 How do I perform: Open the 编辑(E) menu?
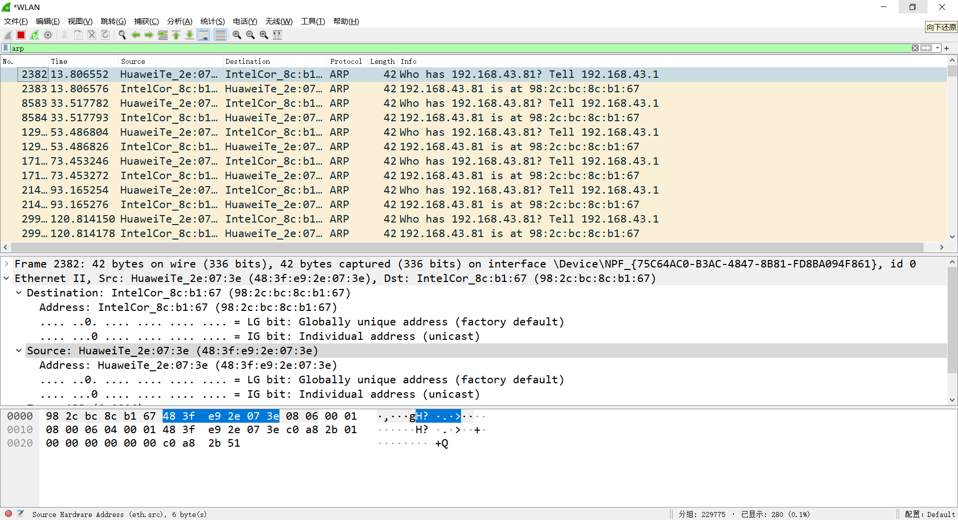tap(48, 21)
